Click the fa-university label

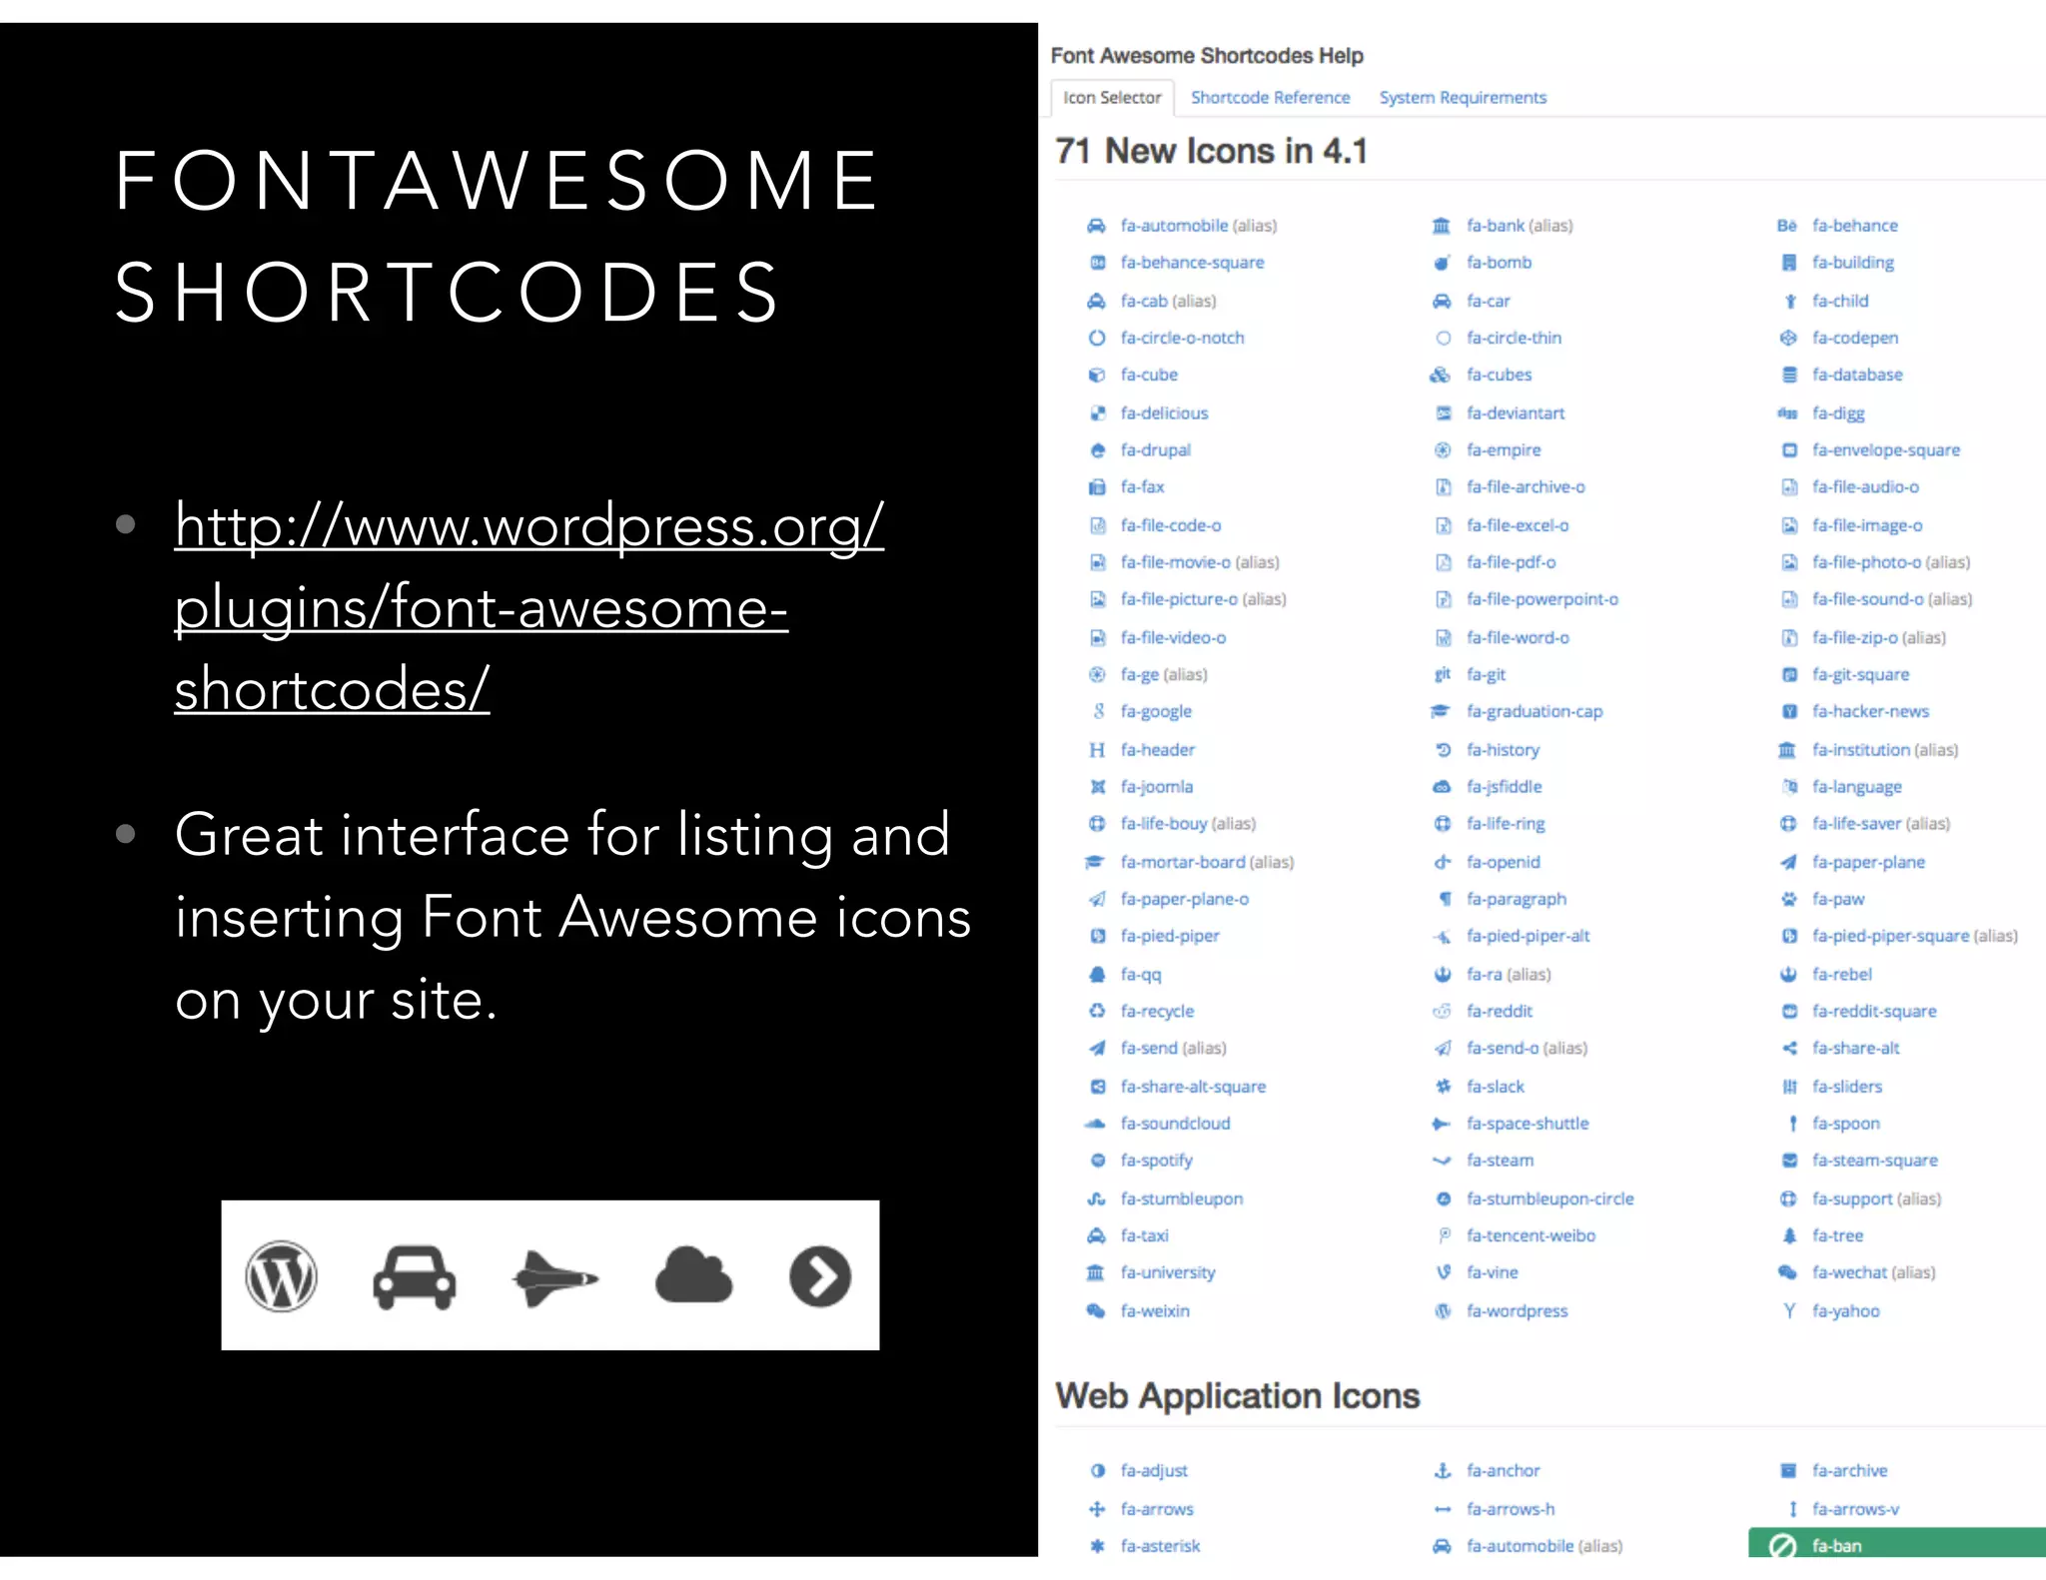[x=1167, y=1272]
